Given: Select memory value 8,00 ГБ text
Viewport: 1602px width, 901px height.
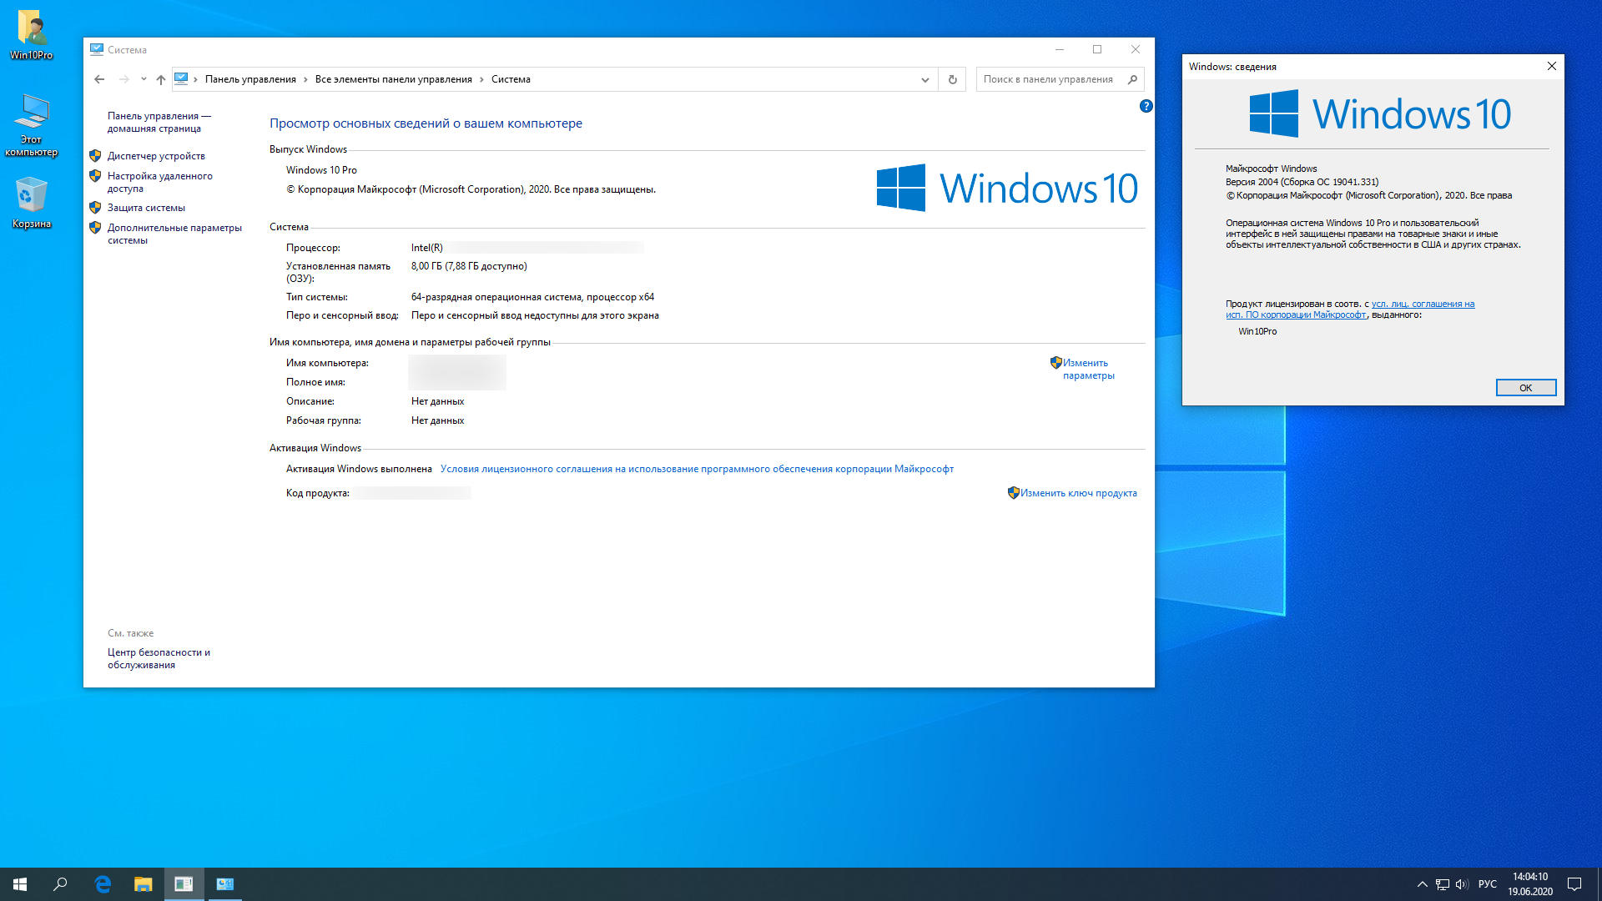Looking at the screenshot, I should point(469,266).
